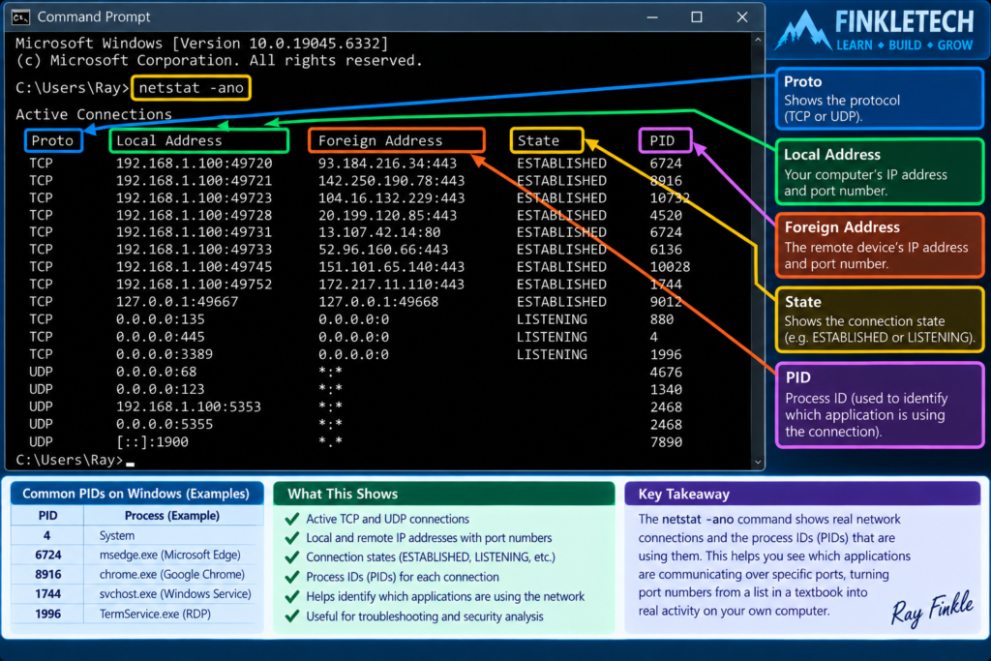Click the Local Address column header in terminal
Viewport: 991px width, 661px height.
tap(199, 140)
